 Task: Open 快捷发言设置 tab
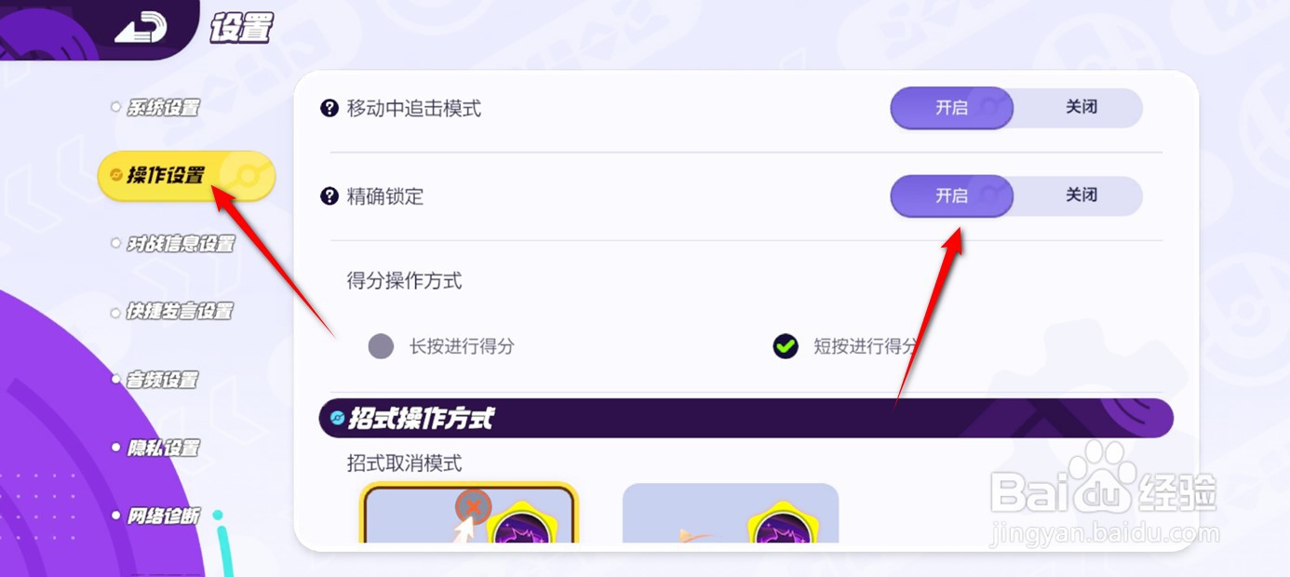click(x=180, y=312)
